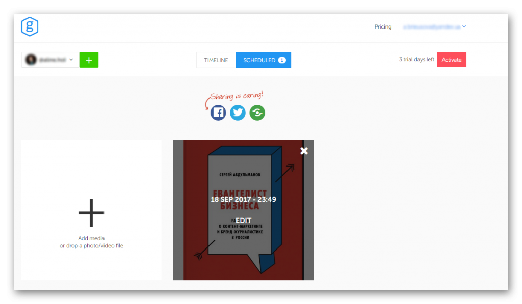
Task: Open the user email account menu
Action: (431, 27)
